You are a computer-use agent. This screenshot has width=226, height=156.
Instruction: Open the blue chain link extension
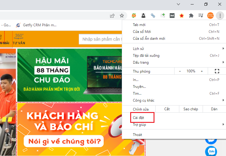pyautogui.click(x=153, y=16)
